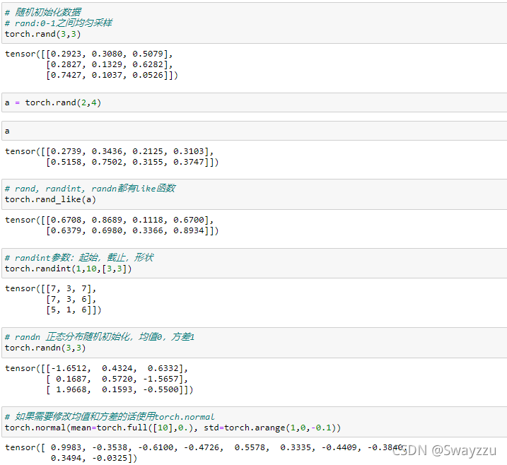Screen dimensions: 507x465
Task: Click the '# randn 正态分布随机初始化' comment line
Action: (x=100, y=337)
